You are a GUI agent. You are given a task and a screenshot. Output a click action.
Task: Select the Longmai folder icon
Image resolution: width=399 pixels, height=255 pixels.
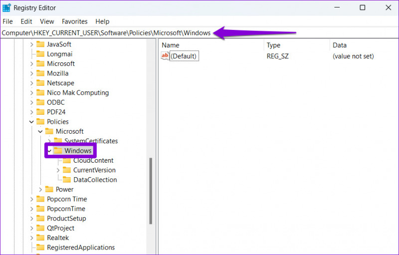click(40, 54)
